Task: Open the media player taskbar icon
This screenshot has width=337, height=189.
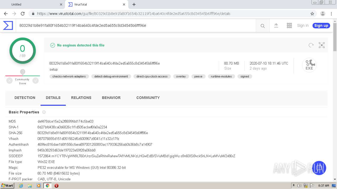Action: point(39,186)
